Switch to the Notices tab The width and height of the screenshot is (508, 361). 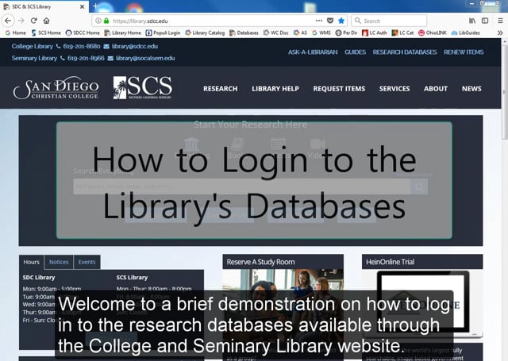[x=59, y=263]
